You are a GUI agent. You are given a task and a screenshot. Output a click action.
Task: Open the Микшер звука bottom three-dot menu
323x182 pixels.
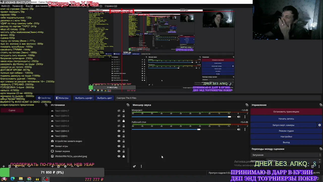pos(141,166)
